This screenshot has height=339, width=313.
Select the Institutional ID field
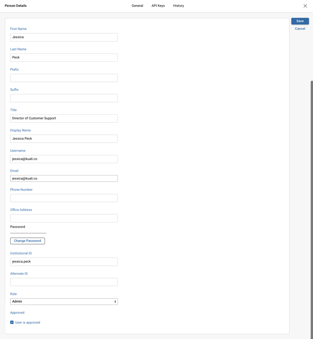point(64,261)
